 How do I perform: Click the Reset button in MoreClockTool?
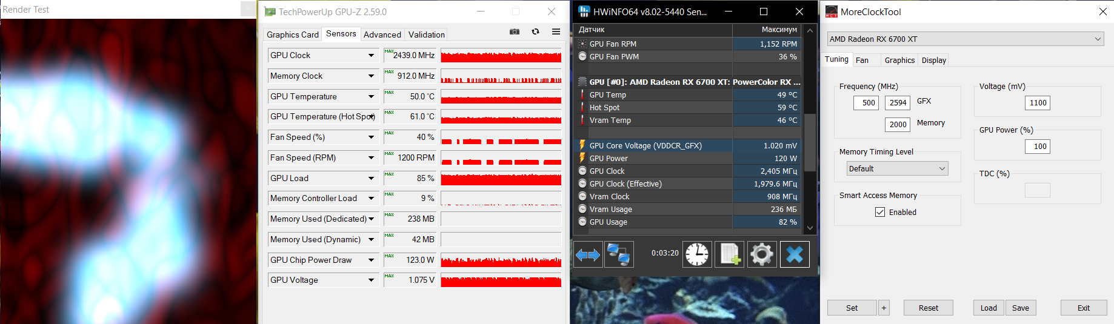[x=928, y=308]
